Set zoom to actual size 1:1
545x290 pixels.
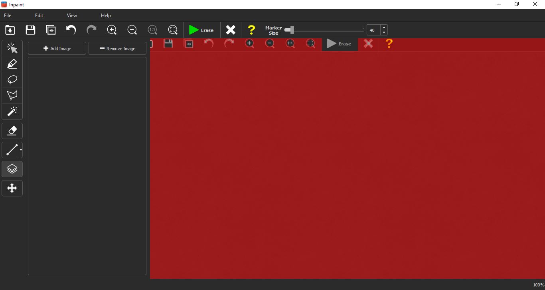tap(152, 30)
